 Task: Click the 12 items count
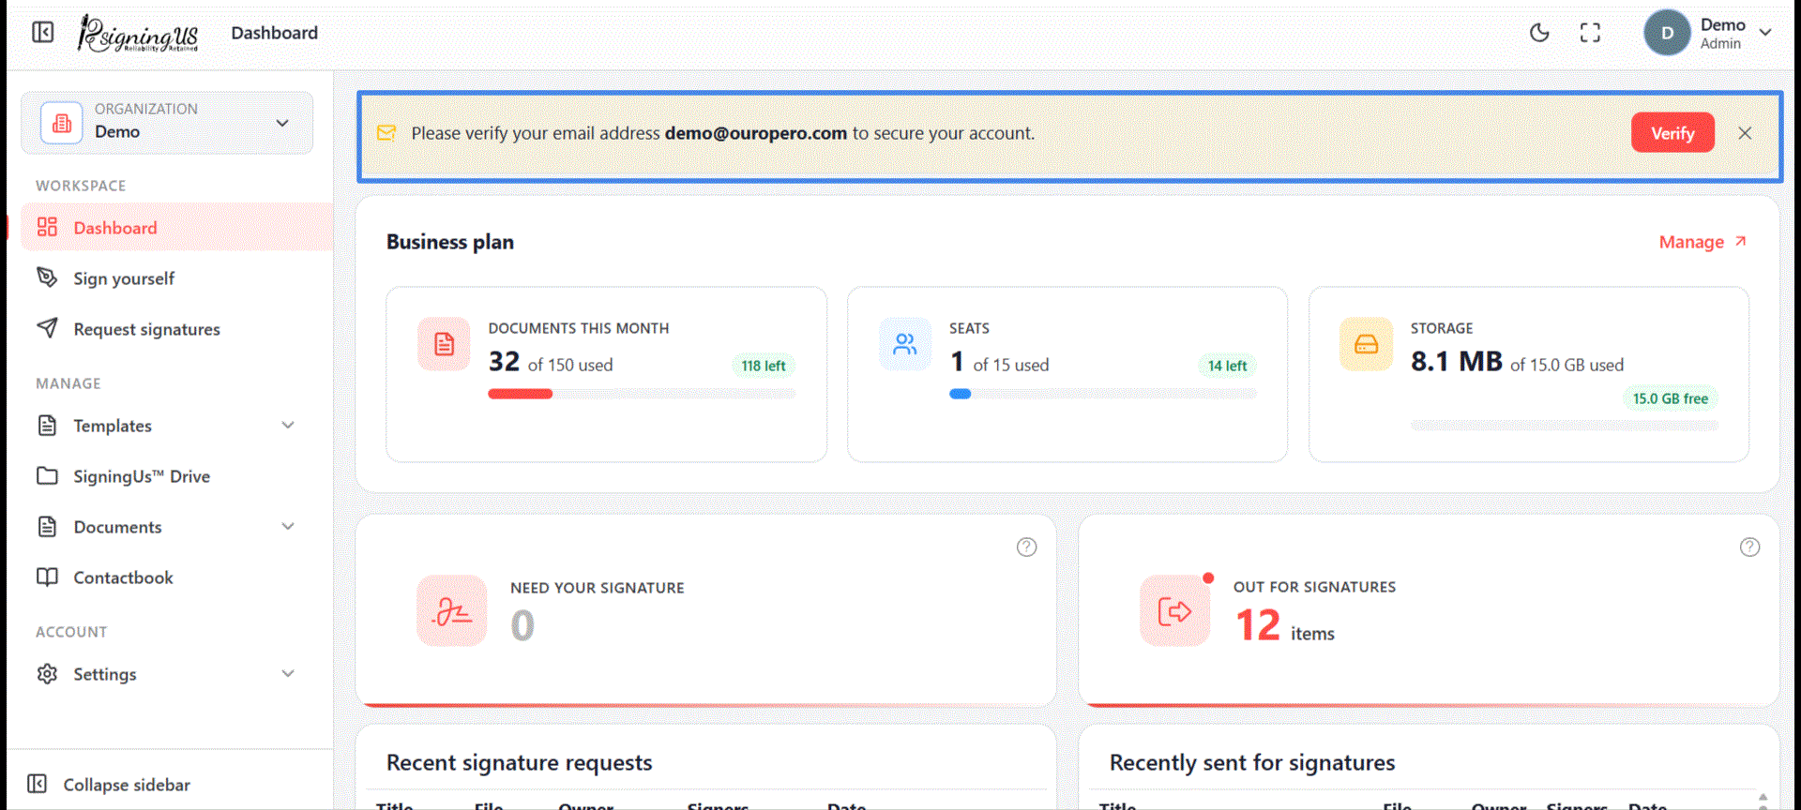pyautogui.click(x=1284, y=626)
